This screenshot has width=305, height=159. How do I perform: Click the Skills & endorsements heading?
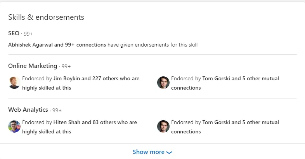pyautogui.click(x=46, y=17)
